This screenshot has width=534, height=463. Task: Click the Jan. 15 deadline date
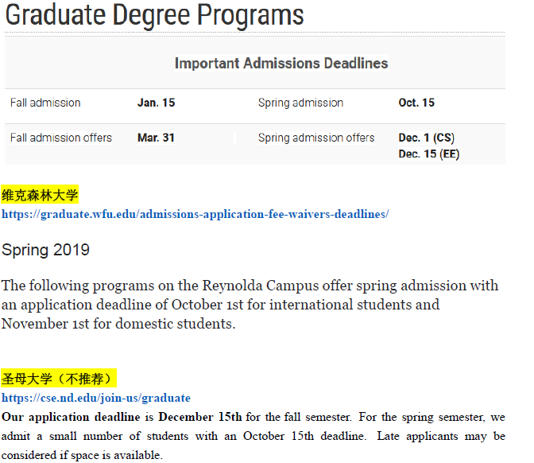156,103
